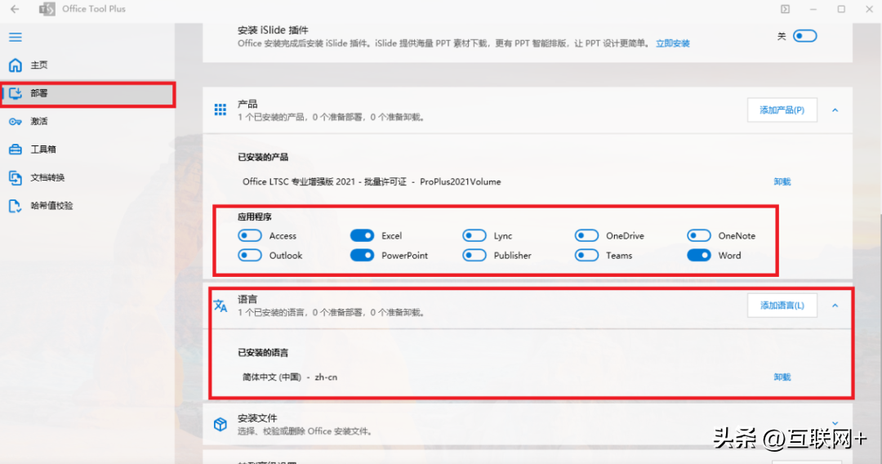Click the hash check file icon
This screenshot has height=464, width=882.
tap(16, 206)
